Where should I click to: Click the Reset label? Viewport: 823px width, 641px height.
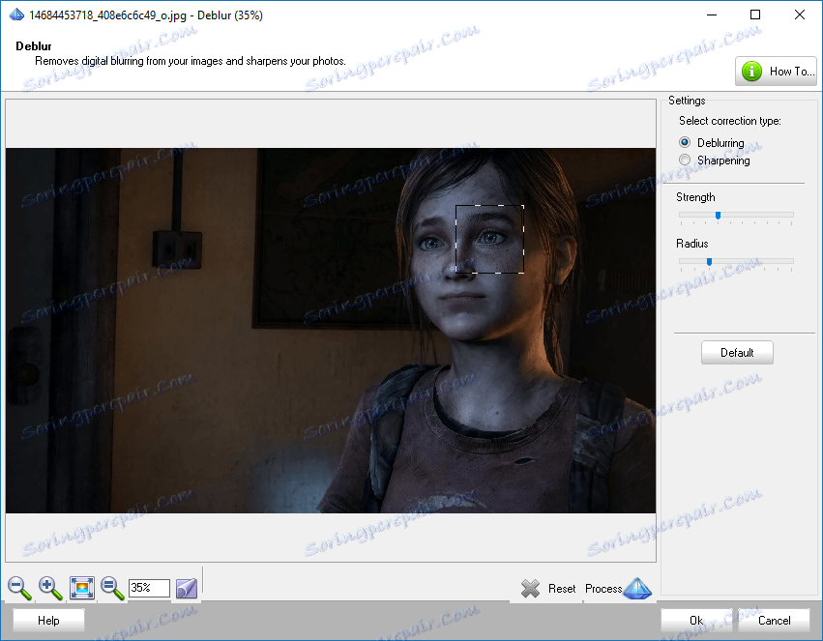click(x=562, y=589)
